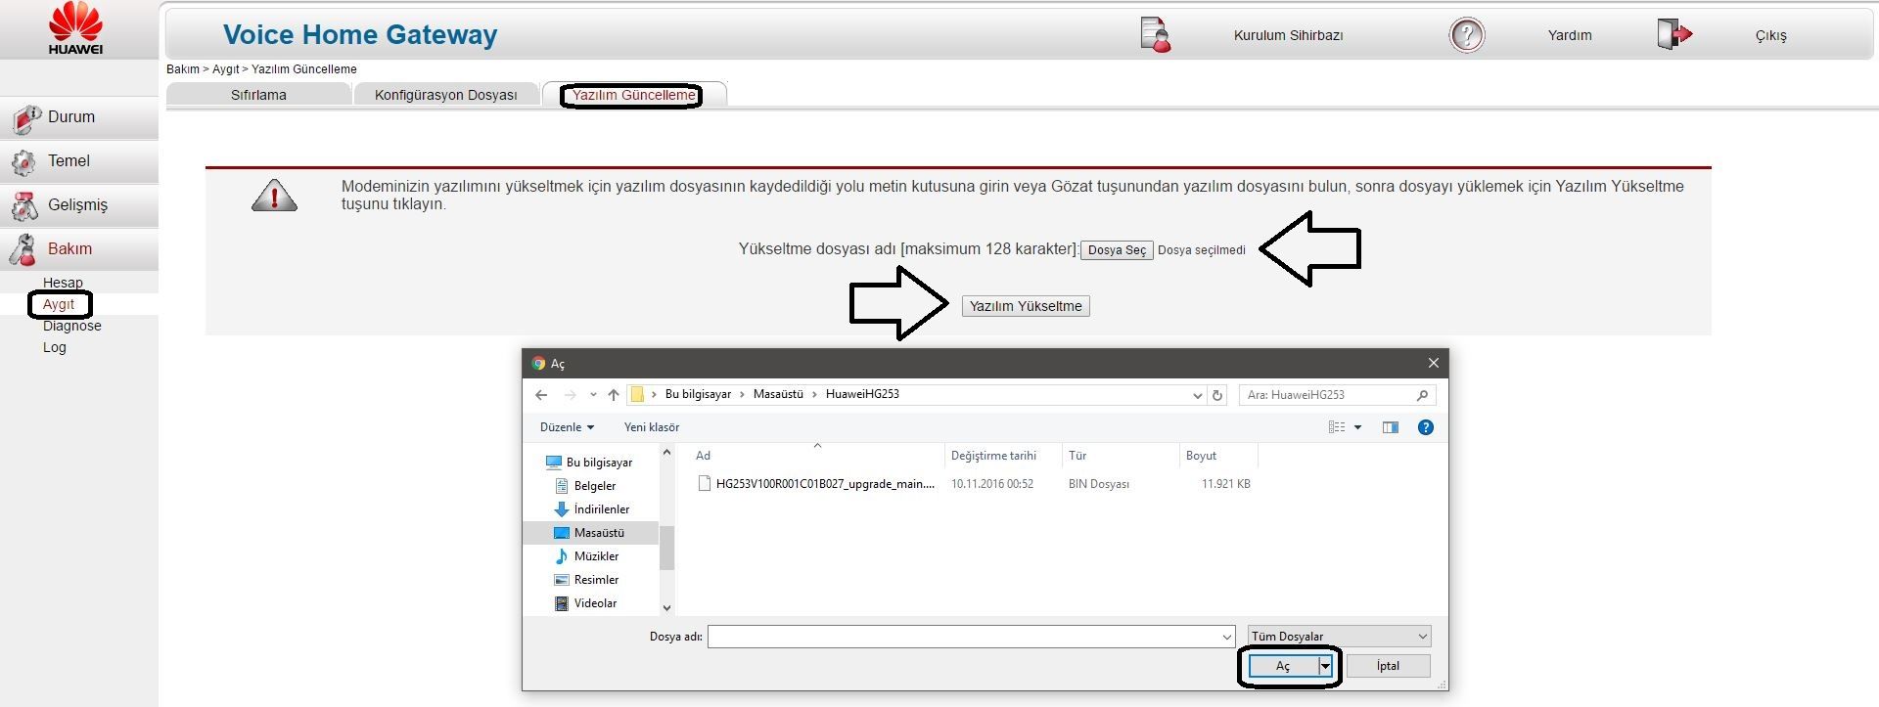Open the Düzenle dropdown menu
This screenshot has width=1879, height=707.
coord(568,427)
